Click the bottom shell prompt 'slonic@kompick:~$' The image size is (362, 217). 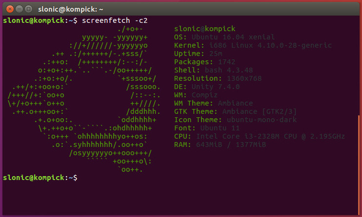40,178
